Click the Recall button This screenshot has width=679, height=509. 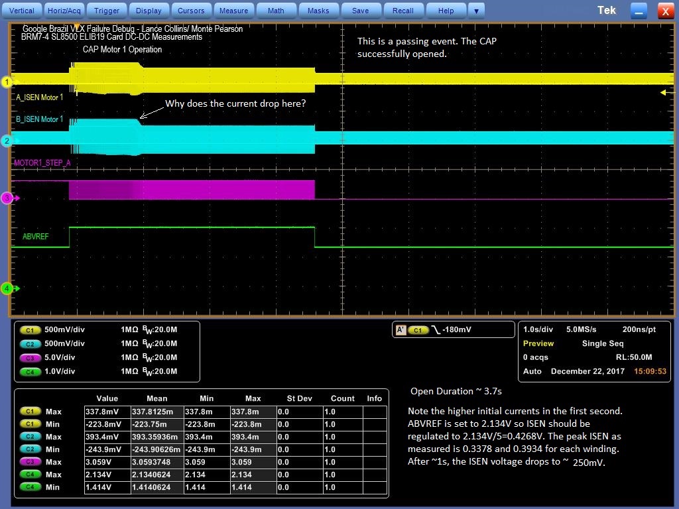402,11
